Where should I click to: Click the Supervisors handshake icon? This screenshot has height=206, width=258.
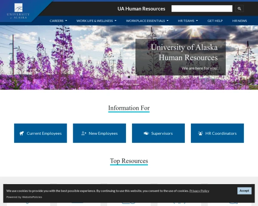[x=146, y=133]
